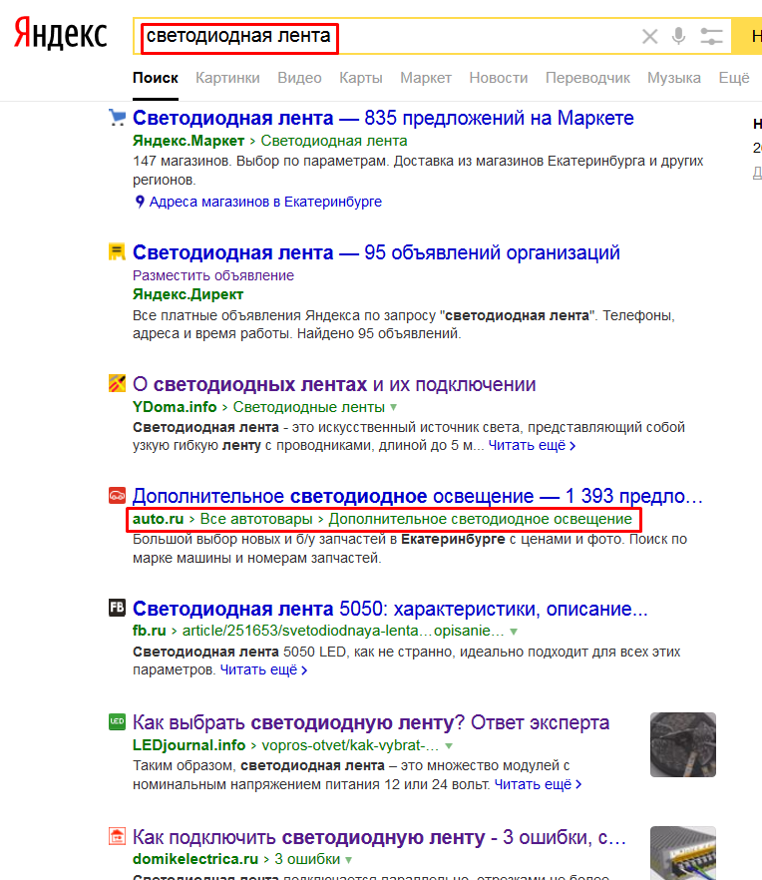This screenshot has width=762, height=880.
Task: Switch to Картинки tab
Action: tap(227, 78)
